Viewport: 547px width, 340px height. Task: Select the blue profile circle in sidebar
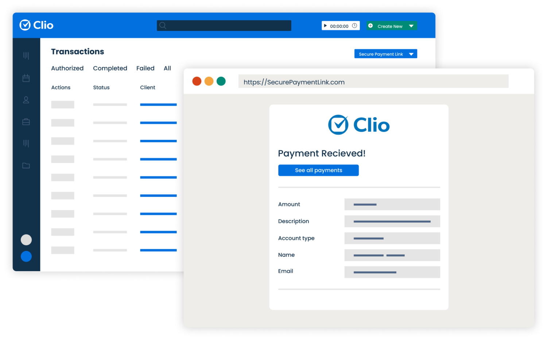point(26,257)
